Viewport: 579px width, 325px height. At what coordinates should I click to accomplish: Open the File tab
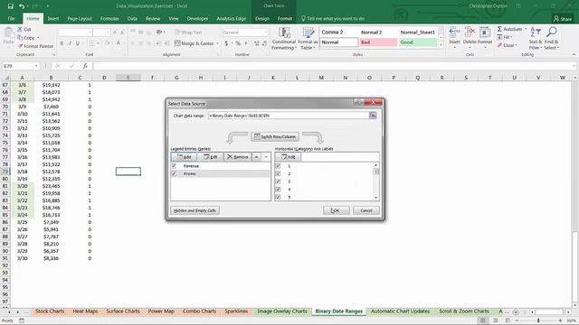coord(12,18)
